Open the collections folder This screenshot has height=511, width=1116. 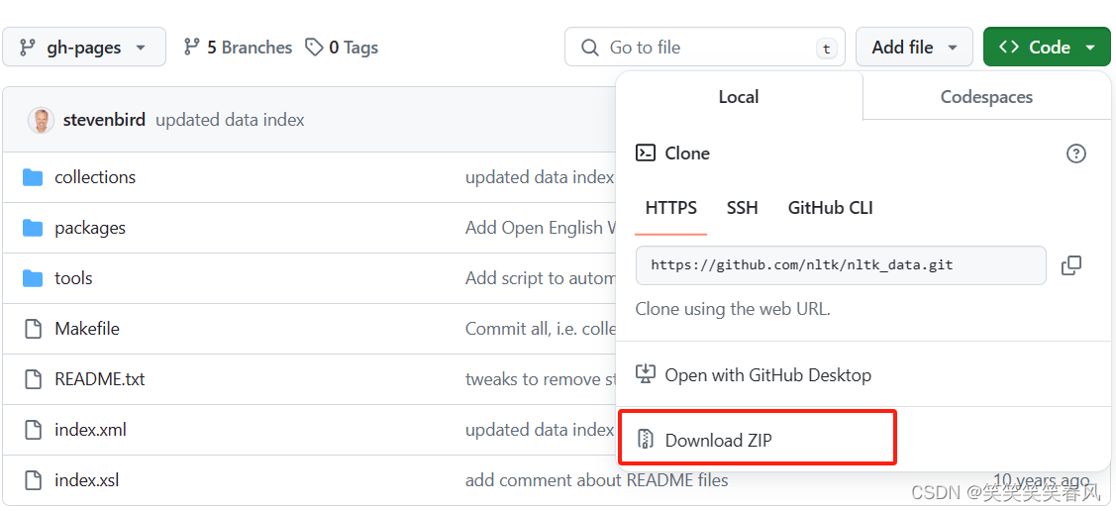[x=95, y=176]
